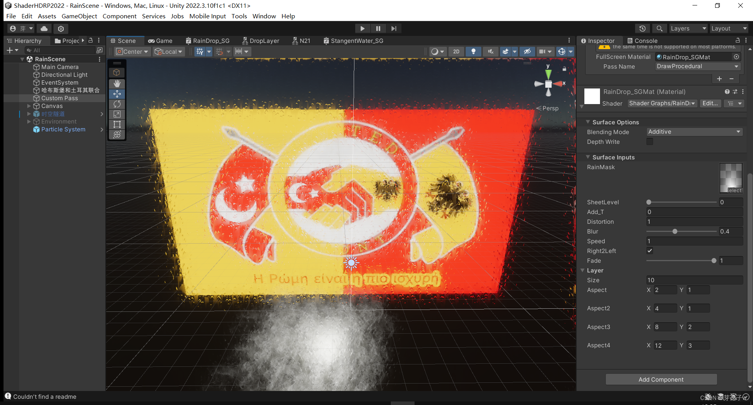
Task: Open the Component menu
Action: click(x=119, y=16)
